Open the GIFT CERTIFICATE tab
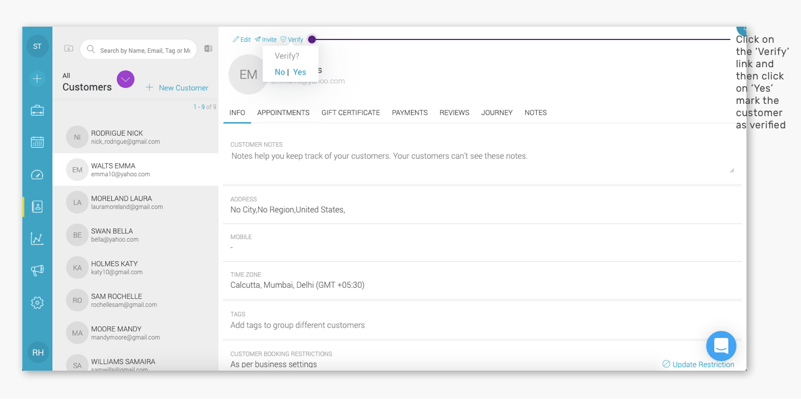801x399 pixels. (351, 113)
